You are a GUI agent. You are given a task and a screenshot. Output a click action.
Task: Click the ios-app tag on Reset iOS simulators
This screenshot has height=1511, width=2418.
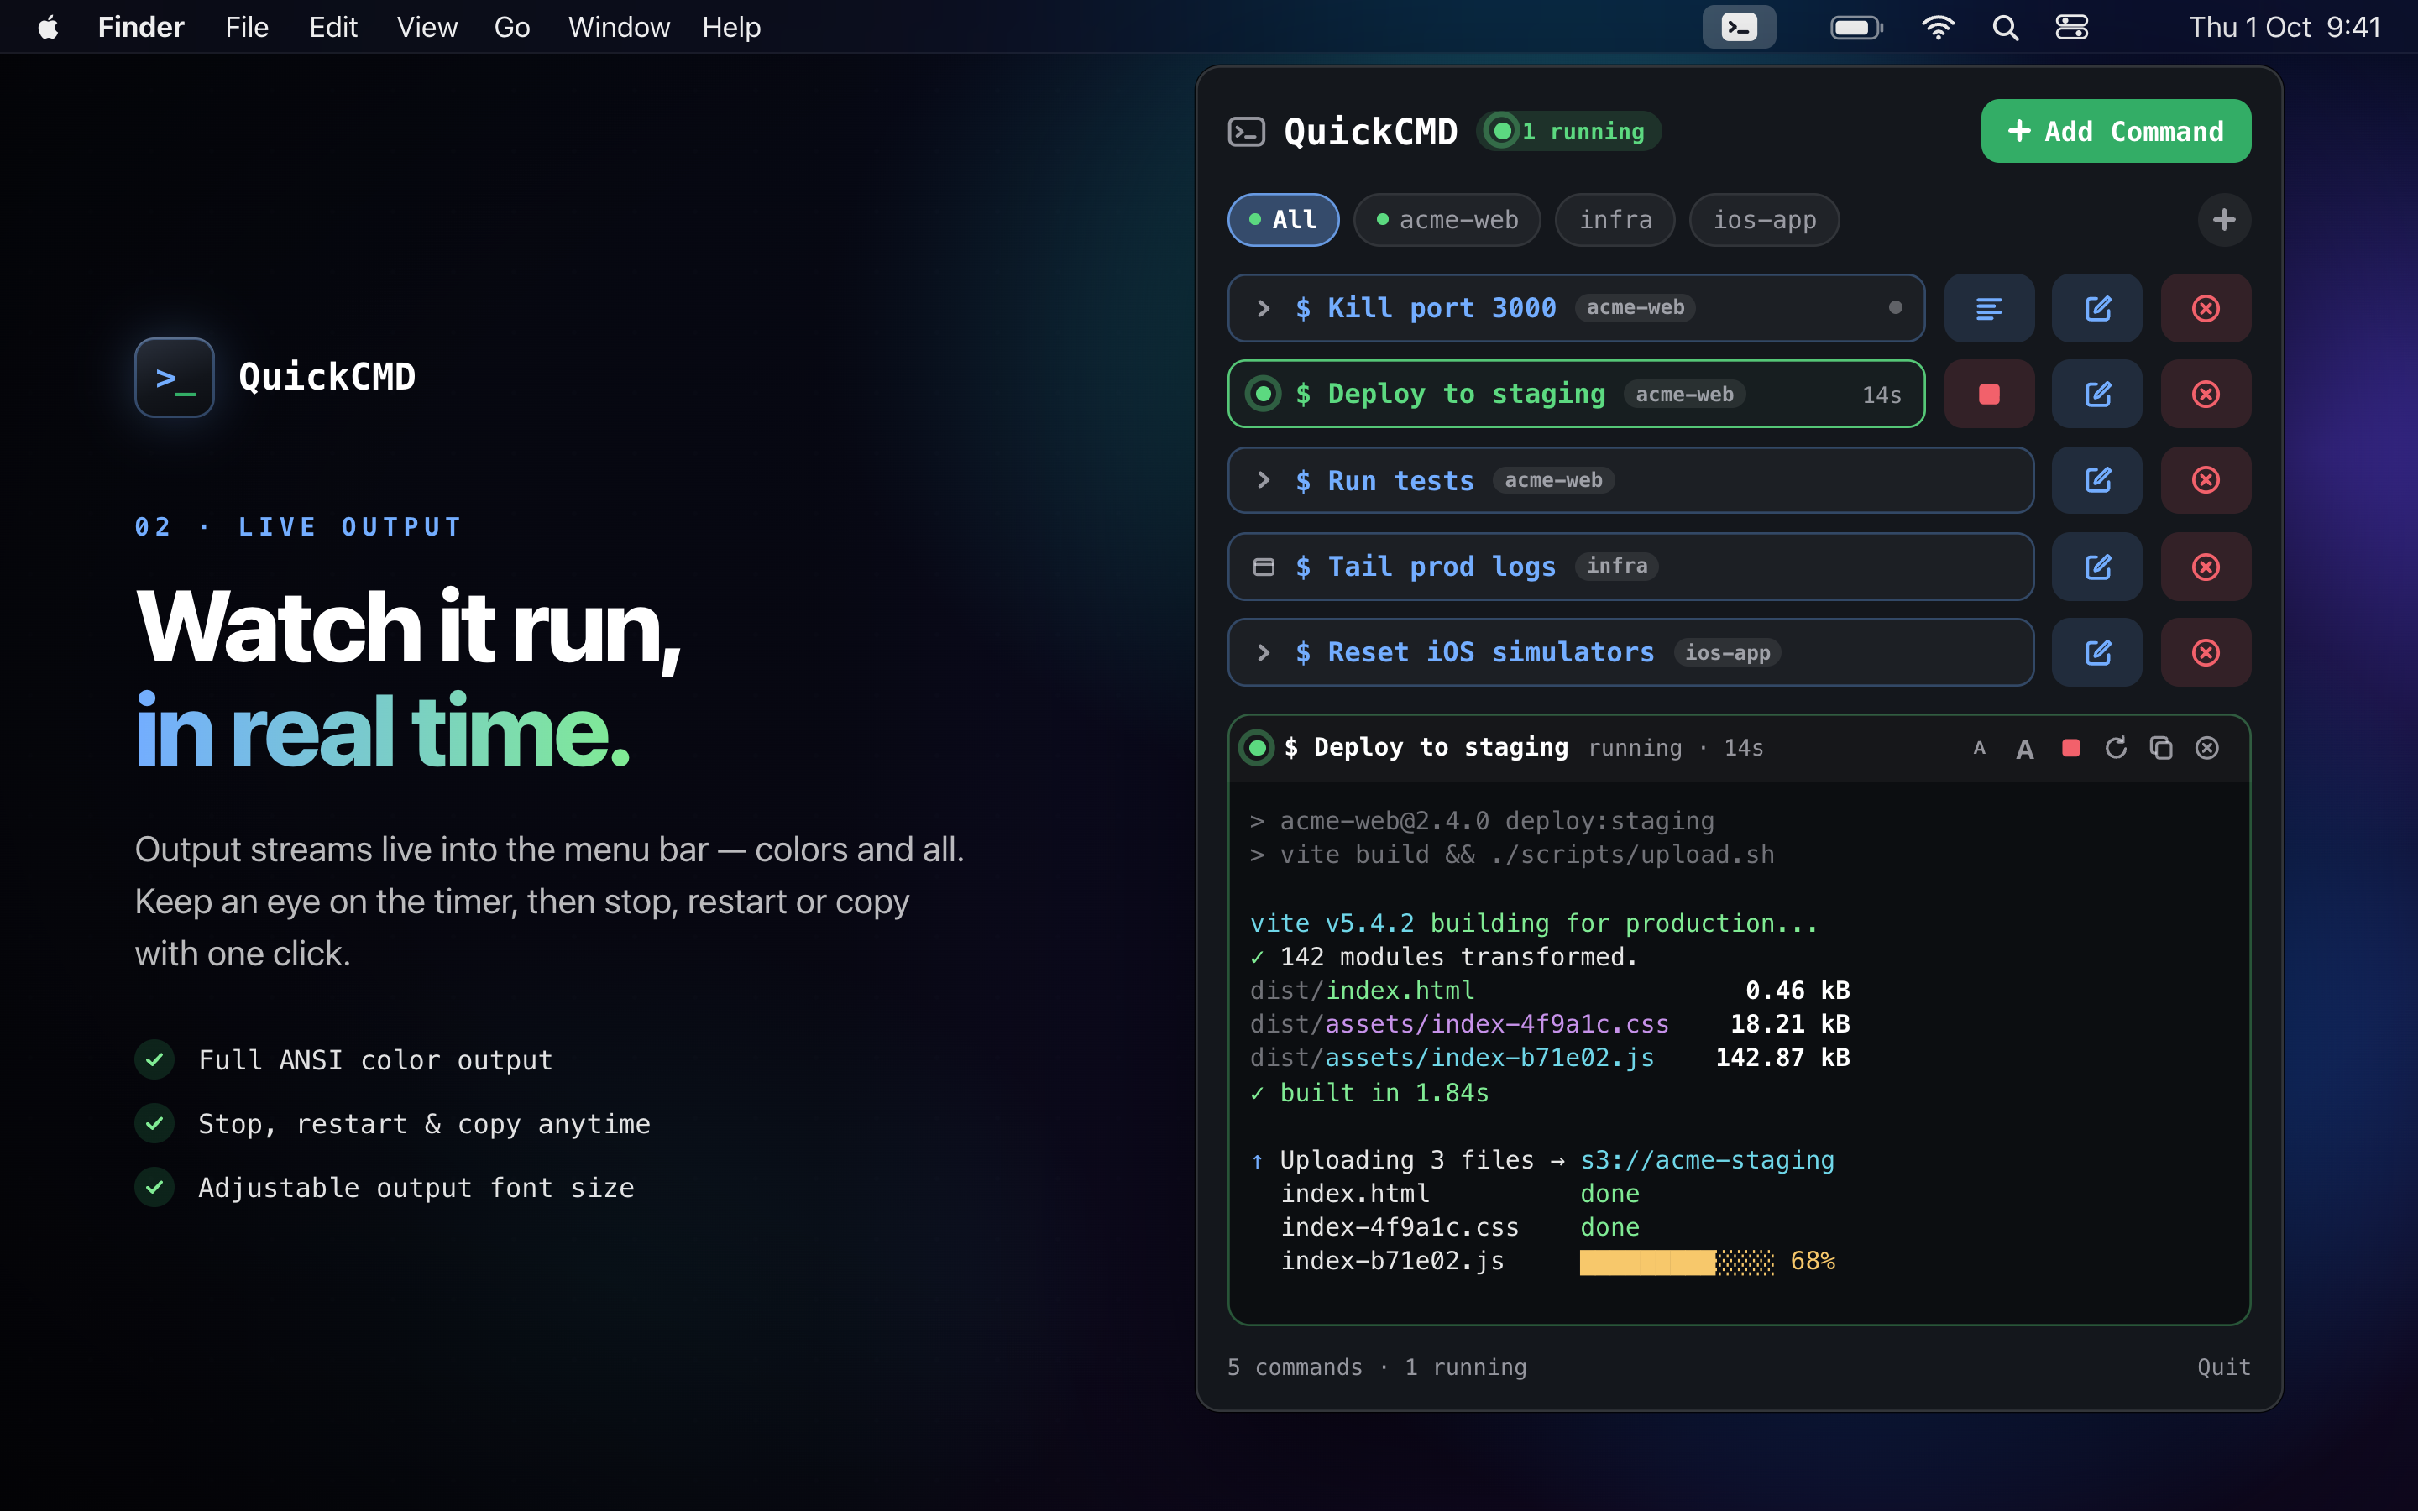(1726, 652)
